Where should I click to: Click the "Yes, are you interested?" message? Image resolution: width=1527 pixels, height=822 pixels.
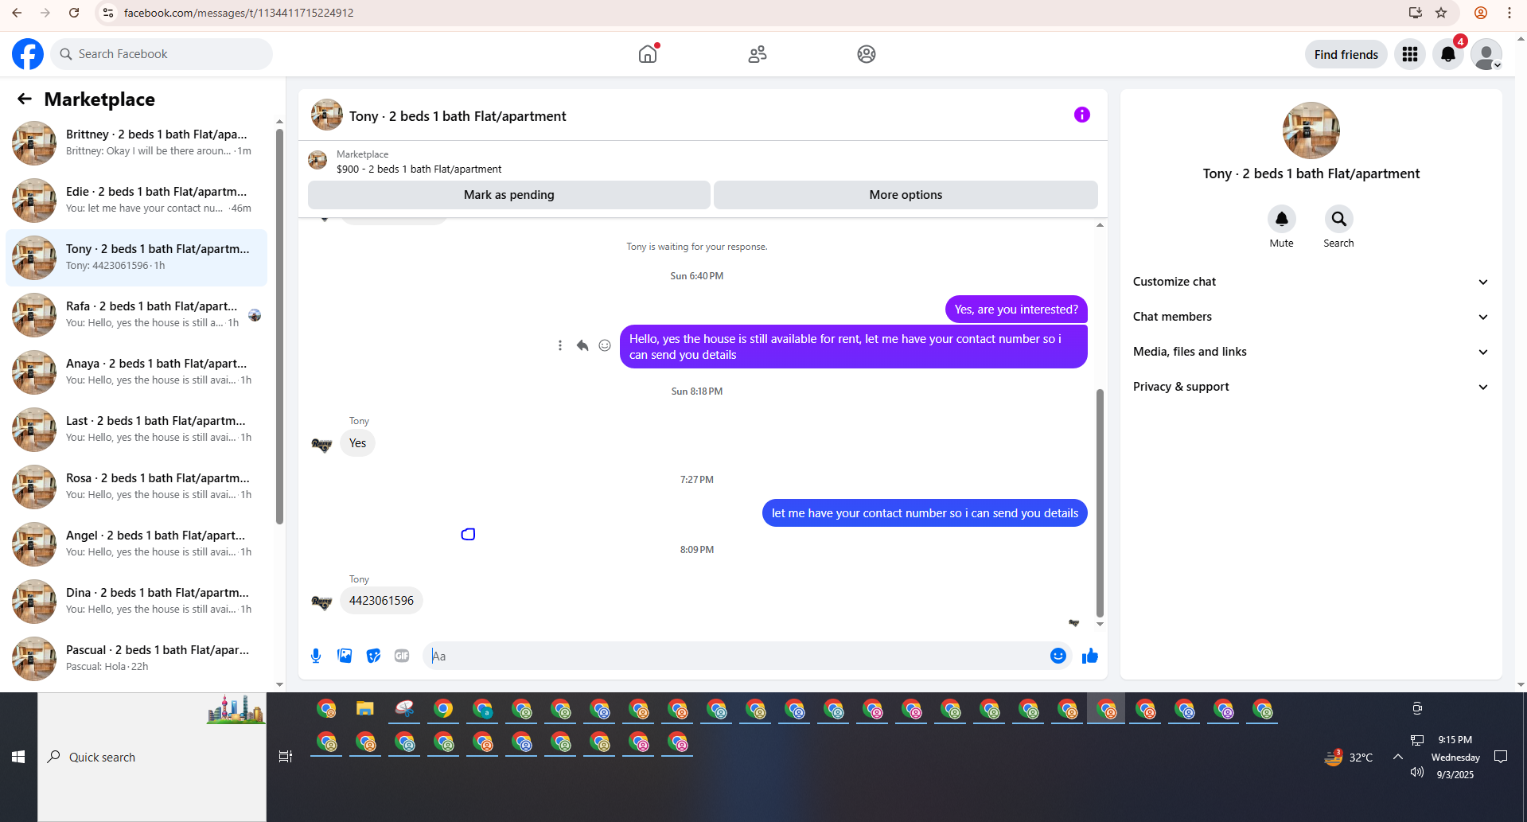[1016, 310]
